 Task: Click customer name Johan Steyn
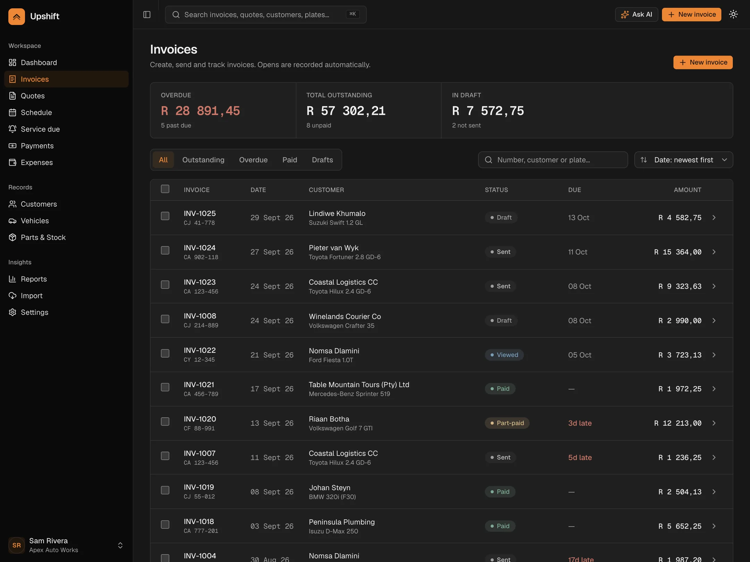[x=330, y=487]
